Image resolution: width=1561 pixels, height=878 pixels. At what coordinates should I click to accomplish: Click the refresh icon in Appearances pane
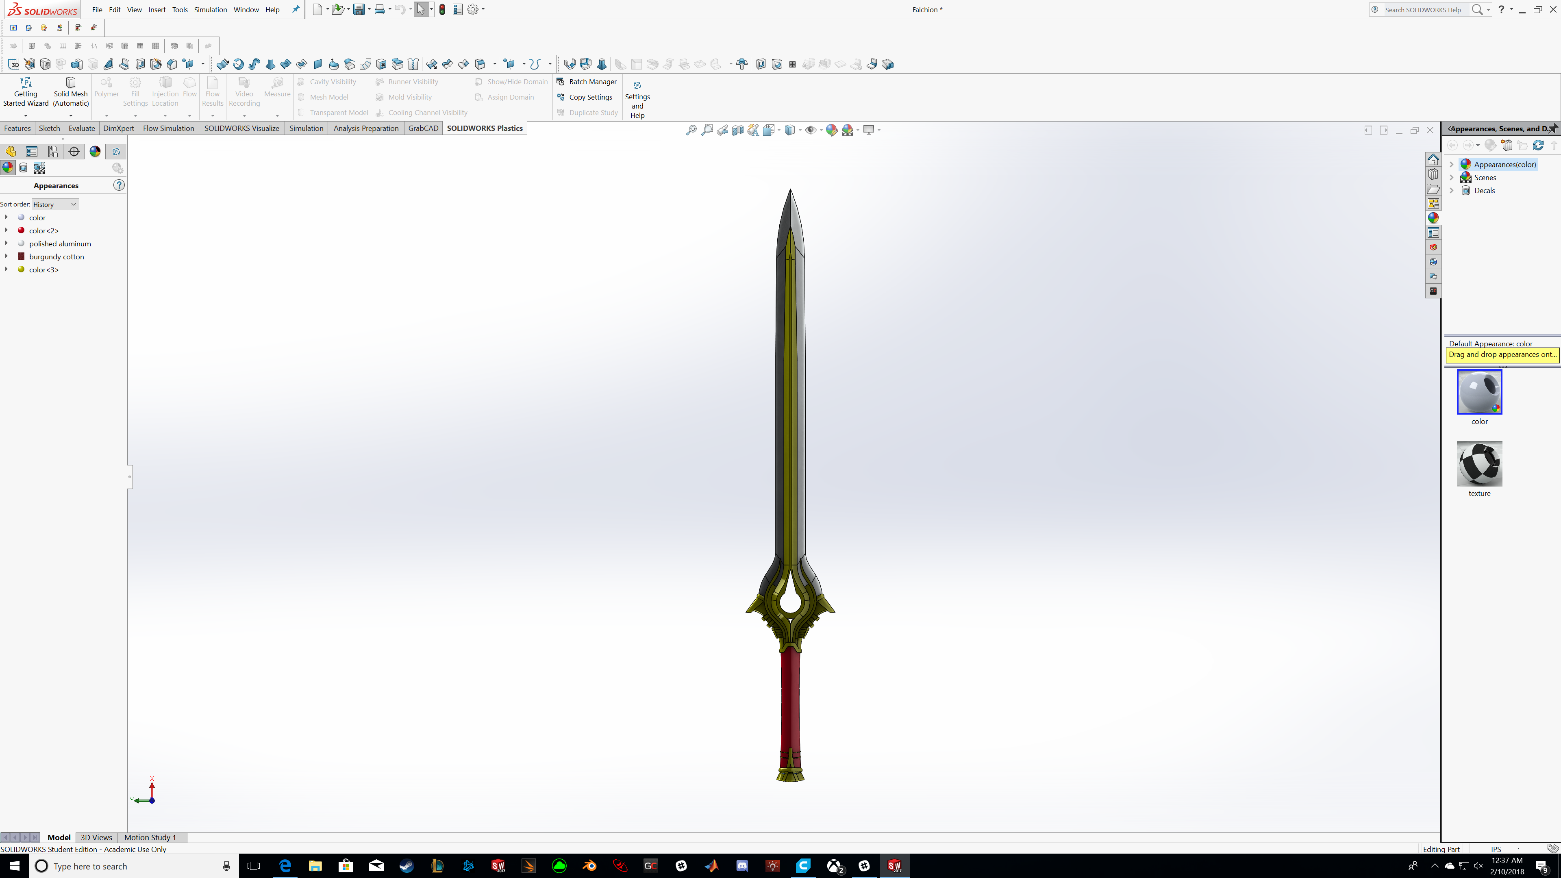(x=1538, y=145)
